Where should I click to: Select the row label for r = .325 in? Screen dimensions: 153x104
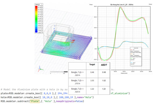(x=77, y=74)
